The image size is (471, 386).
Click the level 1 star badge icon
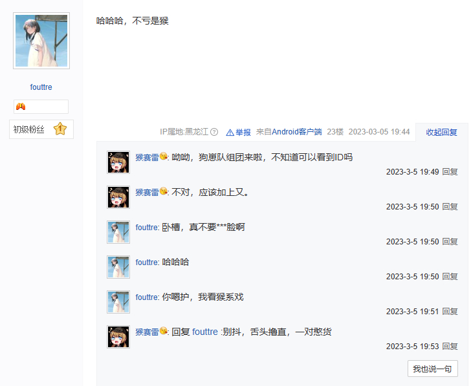(x=60, y=129)
